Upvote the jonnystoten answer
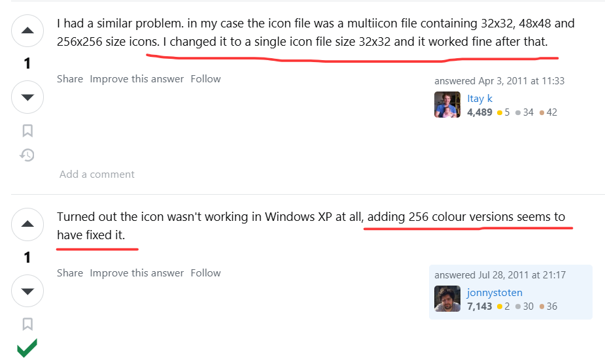This screenshot has width=605, height=364. pos(27,224)
